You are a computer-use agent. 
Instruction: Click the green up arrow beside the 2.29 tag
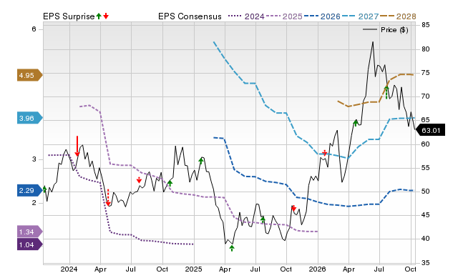point(44,189)
